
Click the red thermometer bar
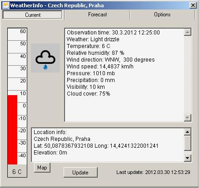12,130
